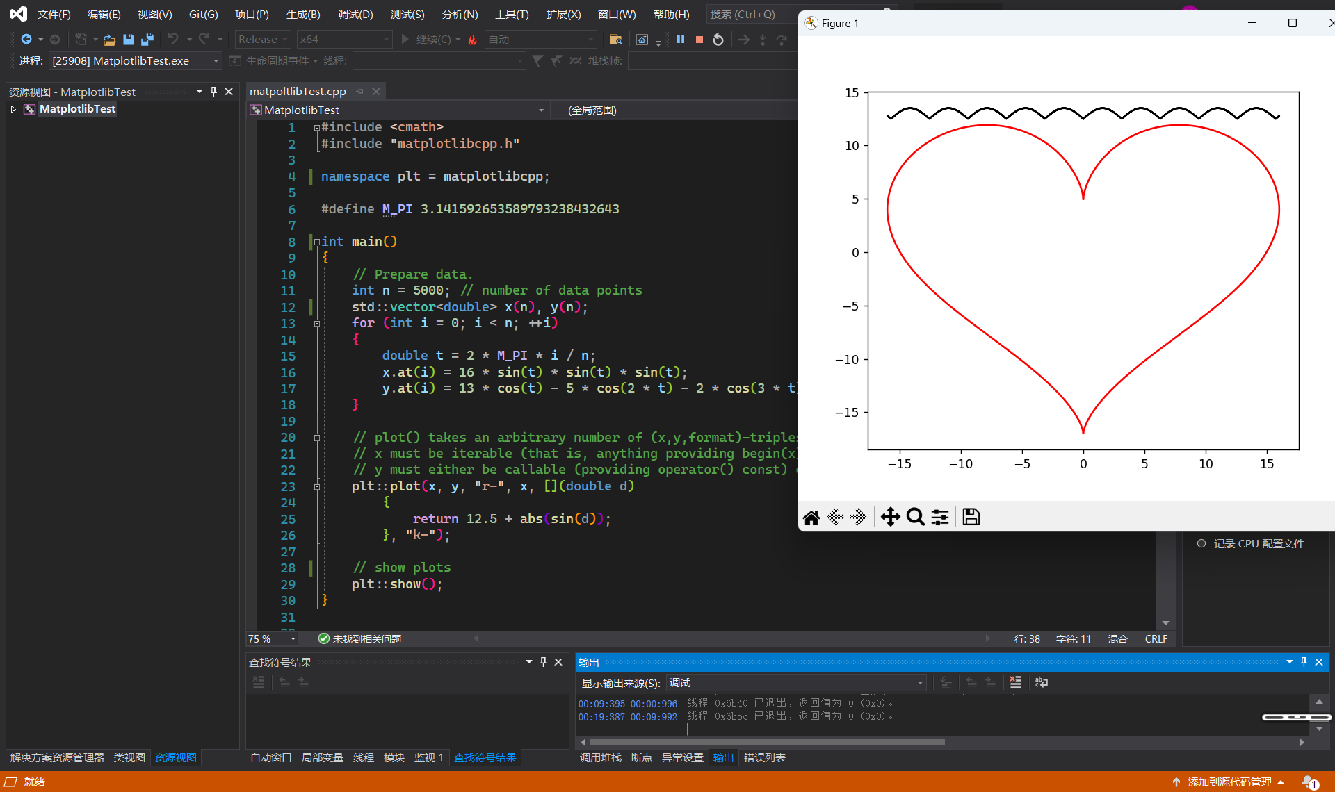
Task: Stop debugging with the red square icon
Action: (x=699, y=40)
